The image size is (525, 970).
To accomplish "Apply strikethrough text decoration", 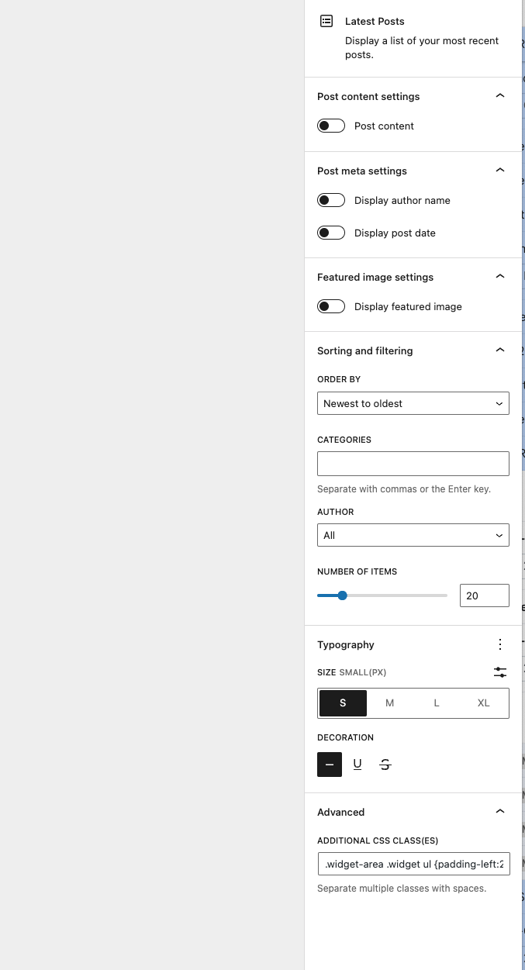I will 385,765.
